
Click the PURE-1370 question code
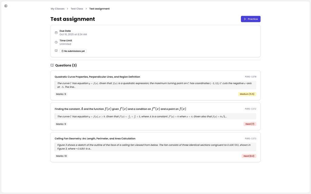coord(251,77)
